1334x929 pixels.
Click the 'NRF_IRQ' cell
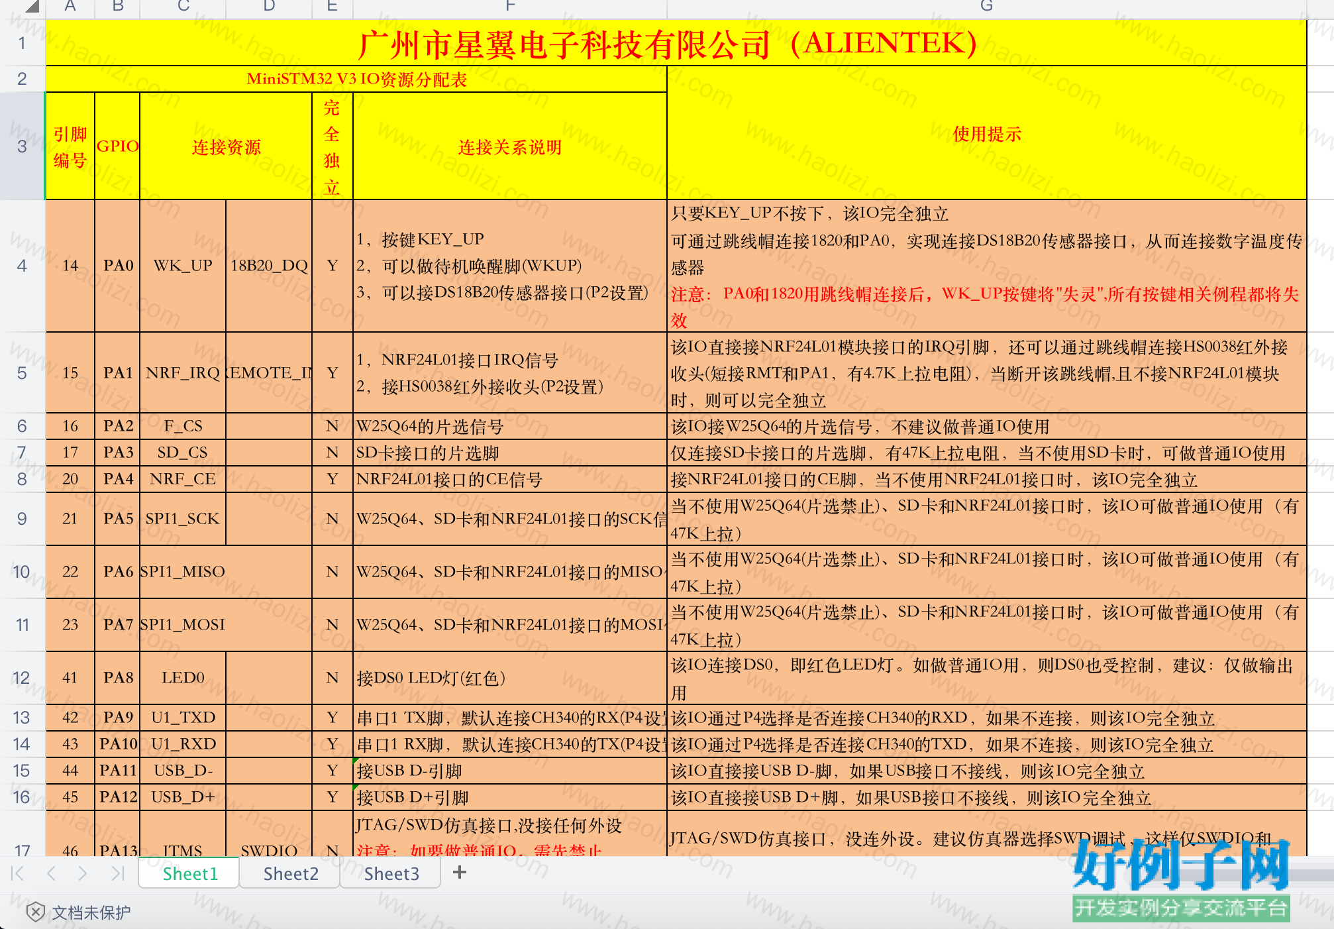click(183, 372)
